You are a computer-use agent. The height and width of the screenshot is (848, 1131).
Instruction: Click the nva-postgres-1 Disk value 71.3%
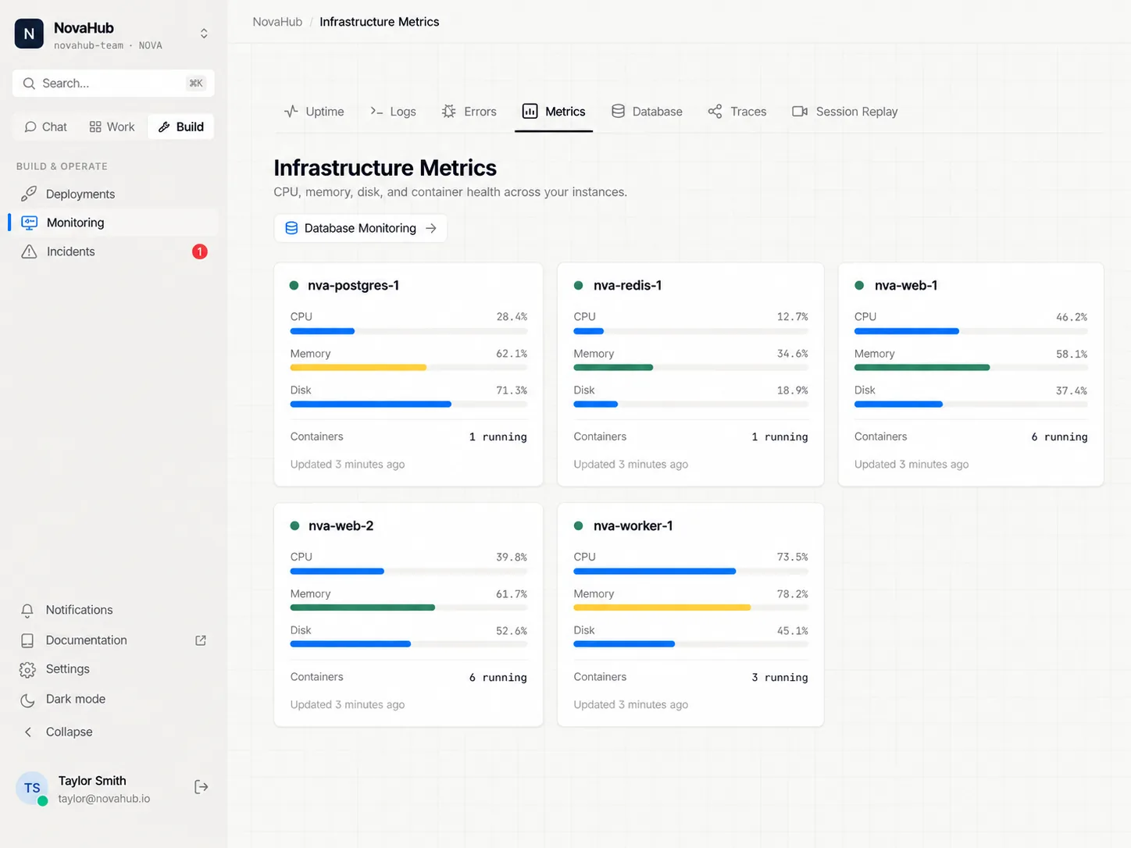[x=512, y=390]
